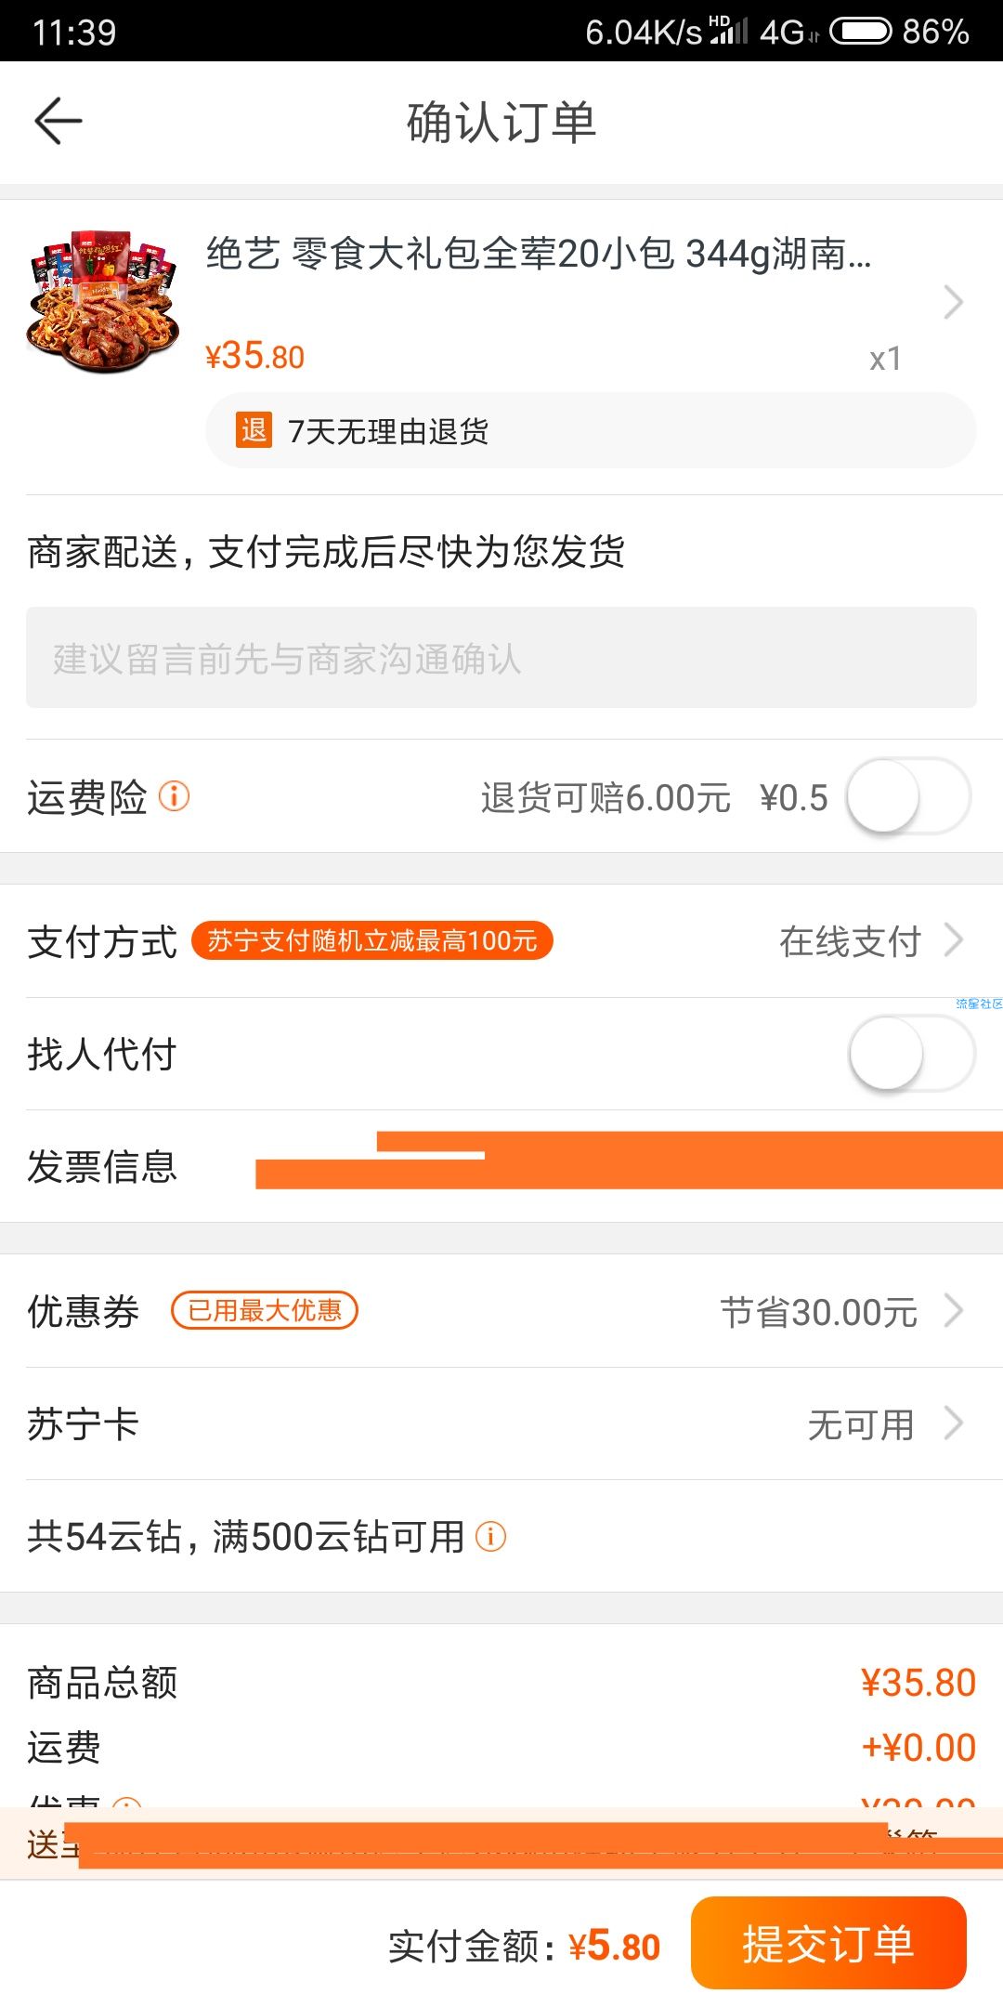
Task: Open coupon selection showing 节省30.00元
Action: coord(501,1311)
